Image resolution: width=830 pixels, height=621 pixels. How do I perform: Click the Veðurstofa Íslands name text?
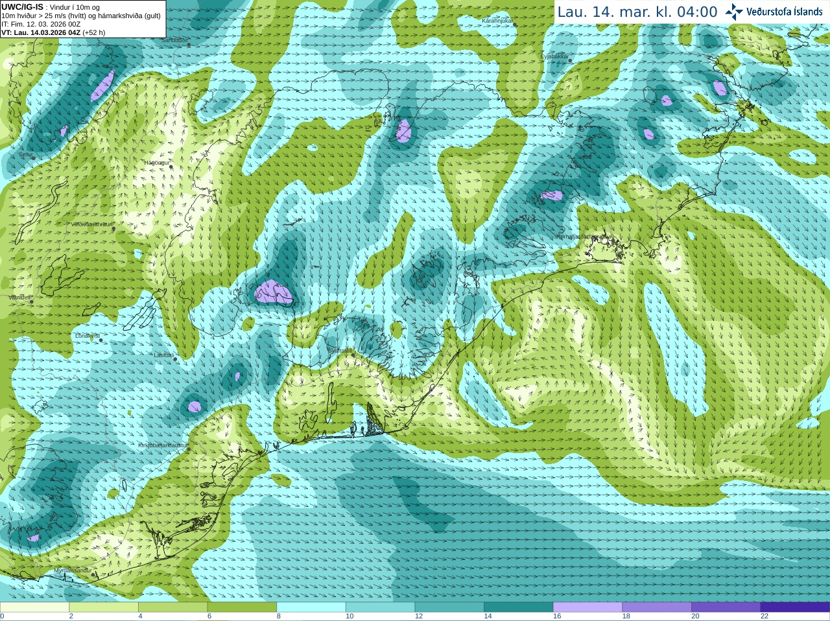click(785, 12)
